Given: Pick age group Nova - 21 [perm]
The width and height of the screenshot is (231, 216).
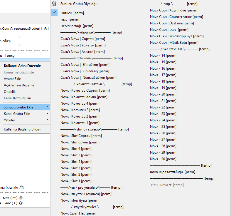Looking at the screenshot, I should pyautogui.click(x=163, y=101).
